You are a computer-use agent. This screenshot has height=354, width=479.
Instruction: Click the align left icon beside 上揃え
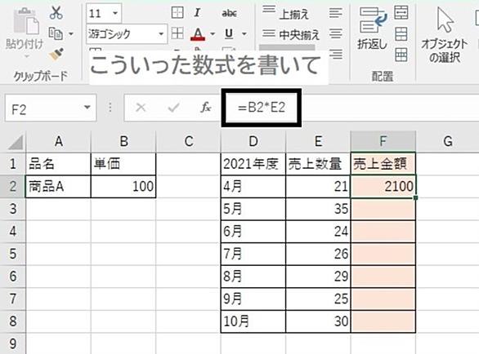tap(335, 13)
